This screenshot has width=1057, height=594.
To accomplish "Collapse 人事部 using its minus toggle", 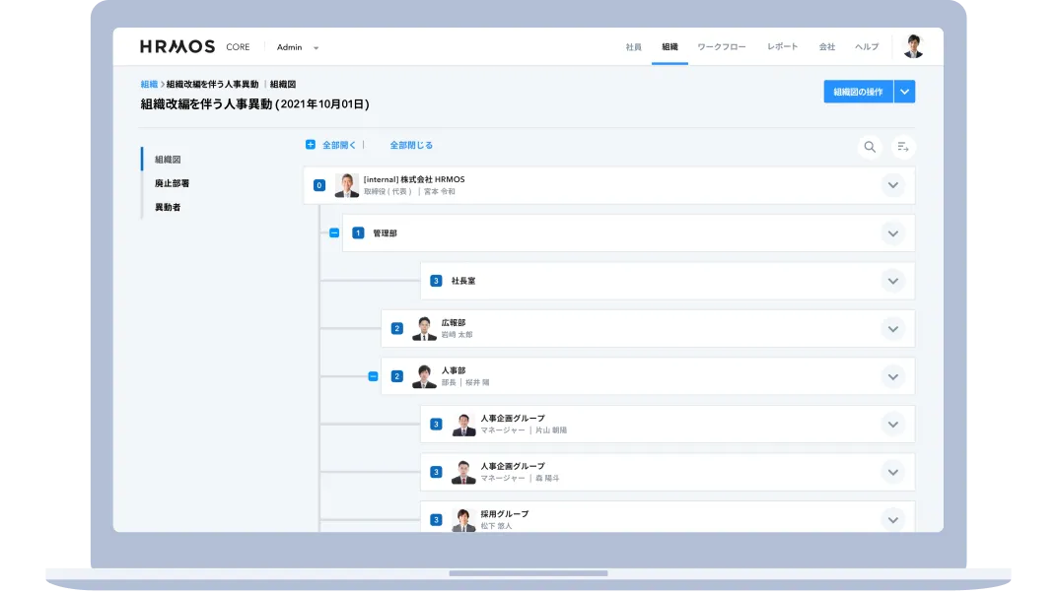I will coord(373,375).
